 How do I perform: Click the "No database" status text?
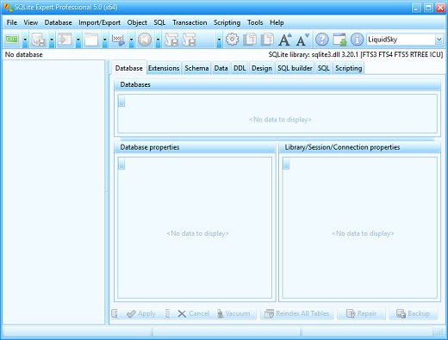[x=24, y=54]
